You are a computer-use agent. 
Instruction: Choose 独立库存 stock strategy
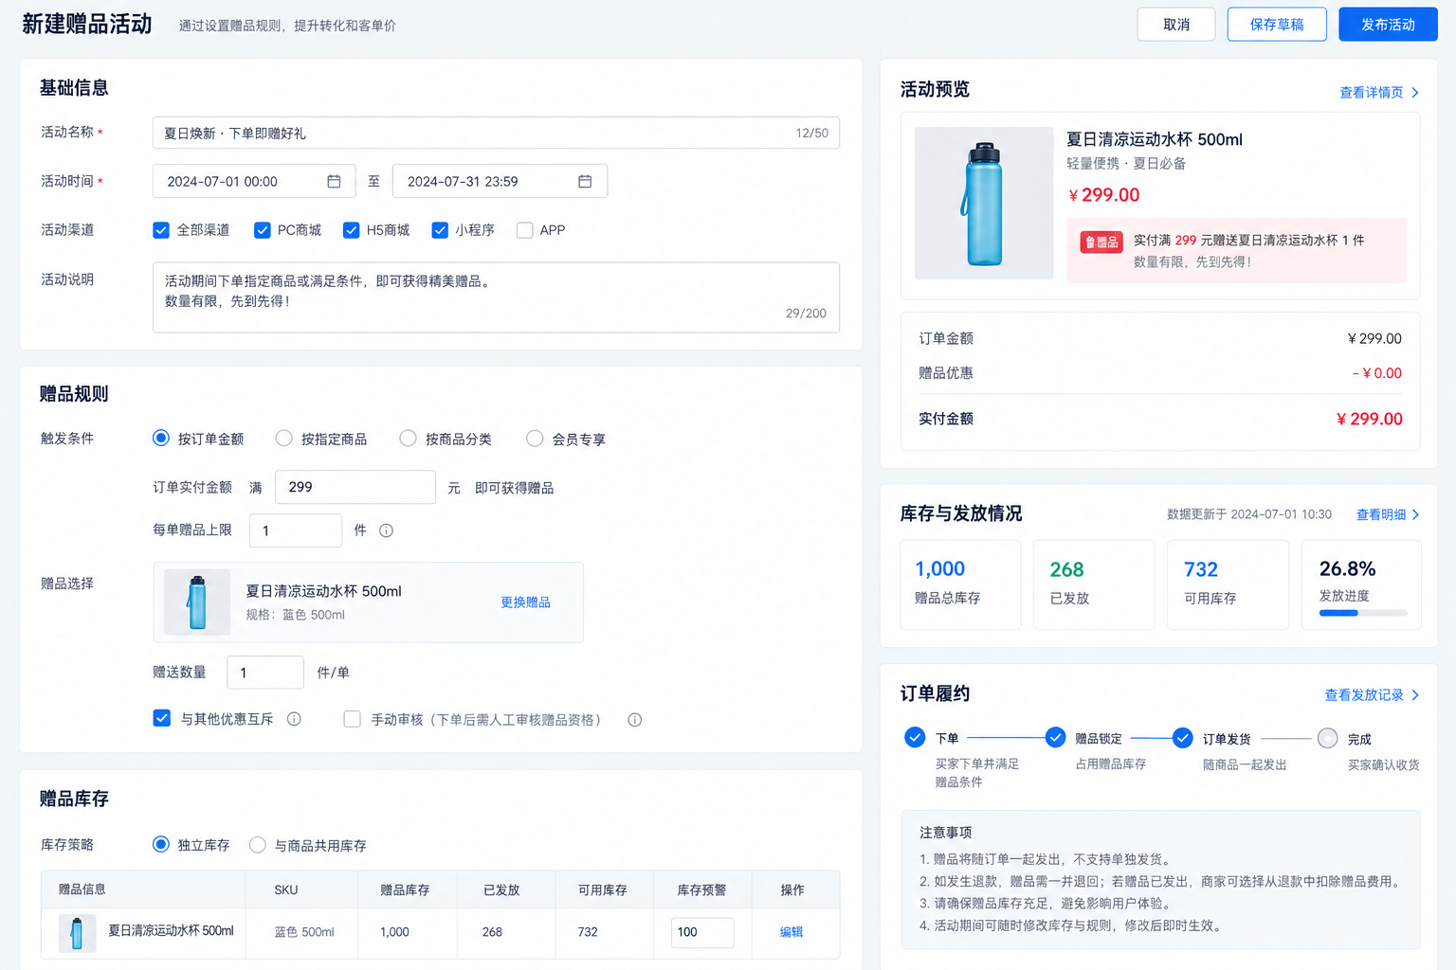point(161,844)
